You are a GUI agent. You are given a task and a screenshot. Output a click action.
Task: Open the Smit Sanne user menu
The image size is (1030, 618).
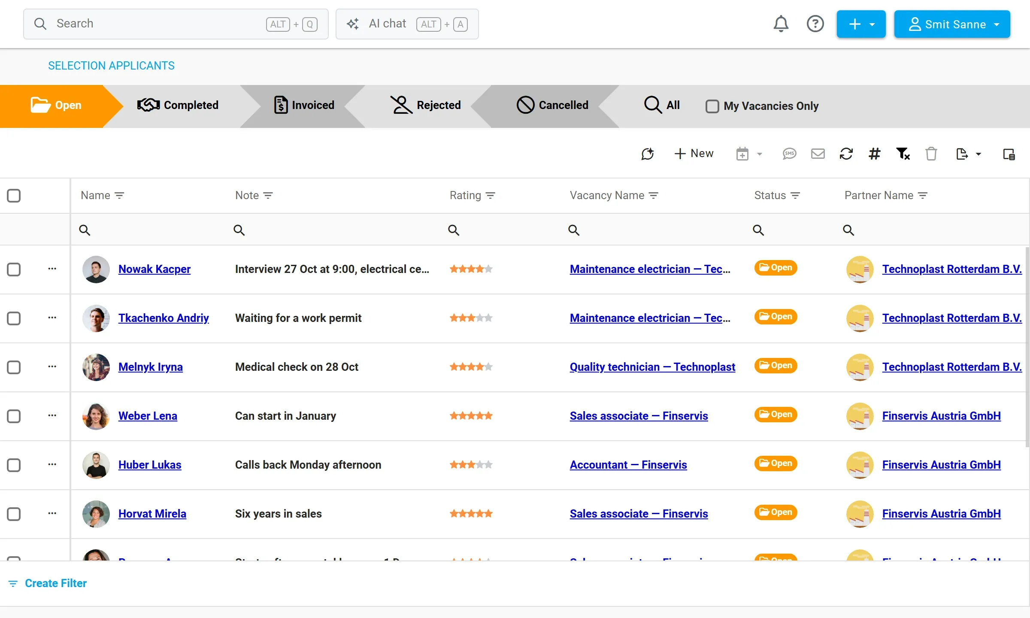click(952, 24)
